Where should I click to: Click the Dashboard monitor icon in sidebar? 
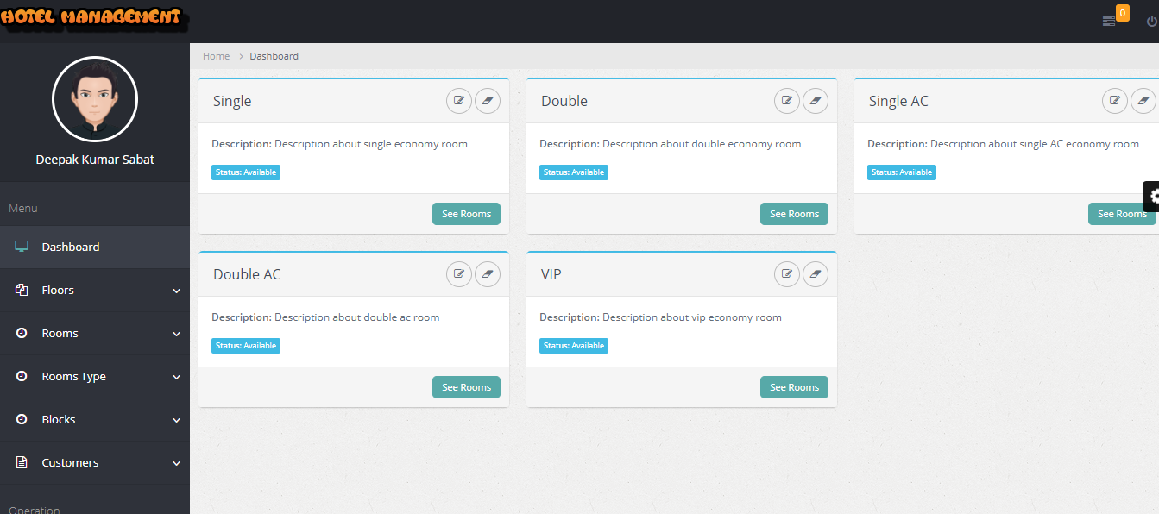pos(22,247)
